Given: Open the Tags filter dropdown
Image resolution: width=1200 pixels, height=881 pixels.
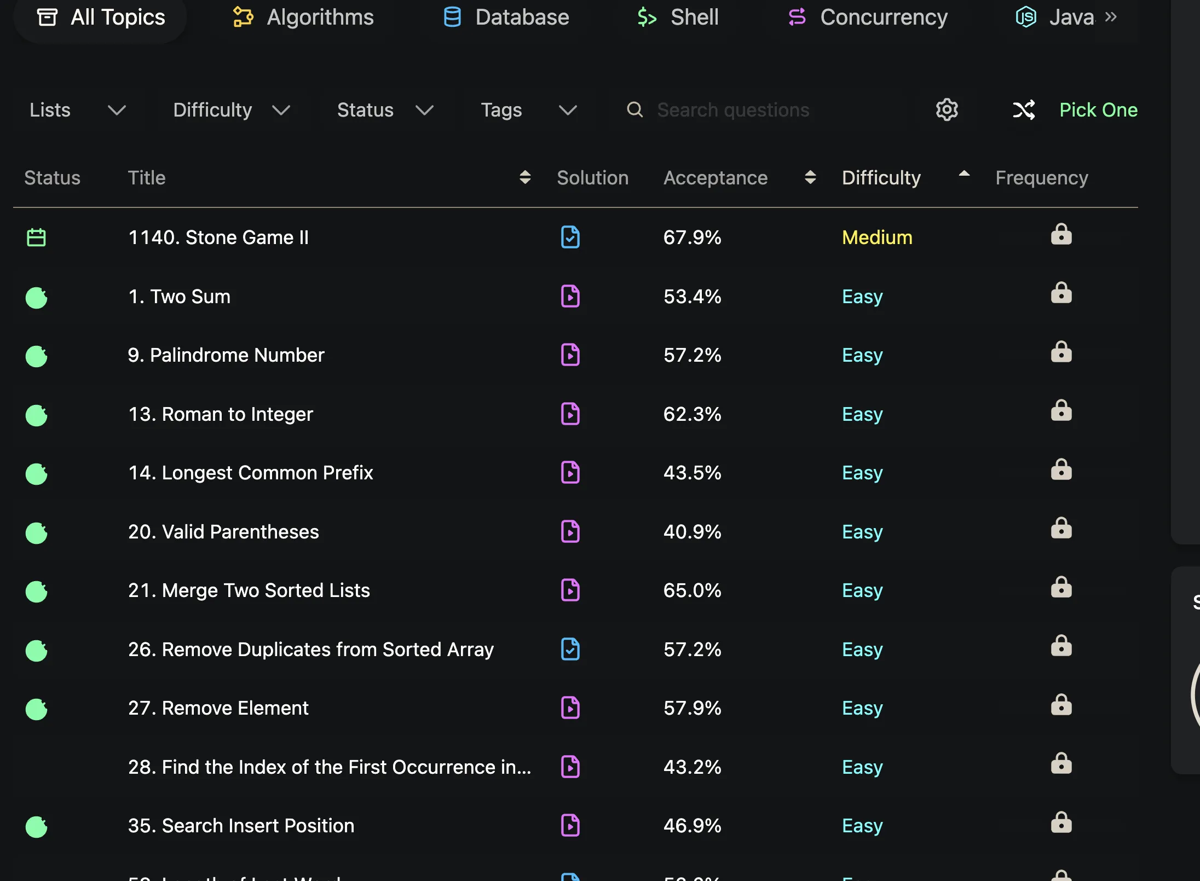Looking at the screenshot, I should pos(529,110).
